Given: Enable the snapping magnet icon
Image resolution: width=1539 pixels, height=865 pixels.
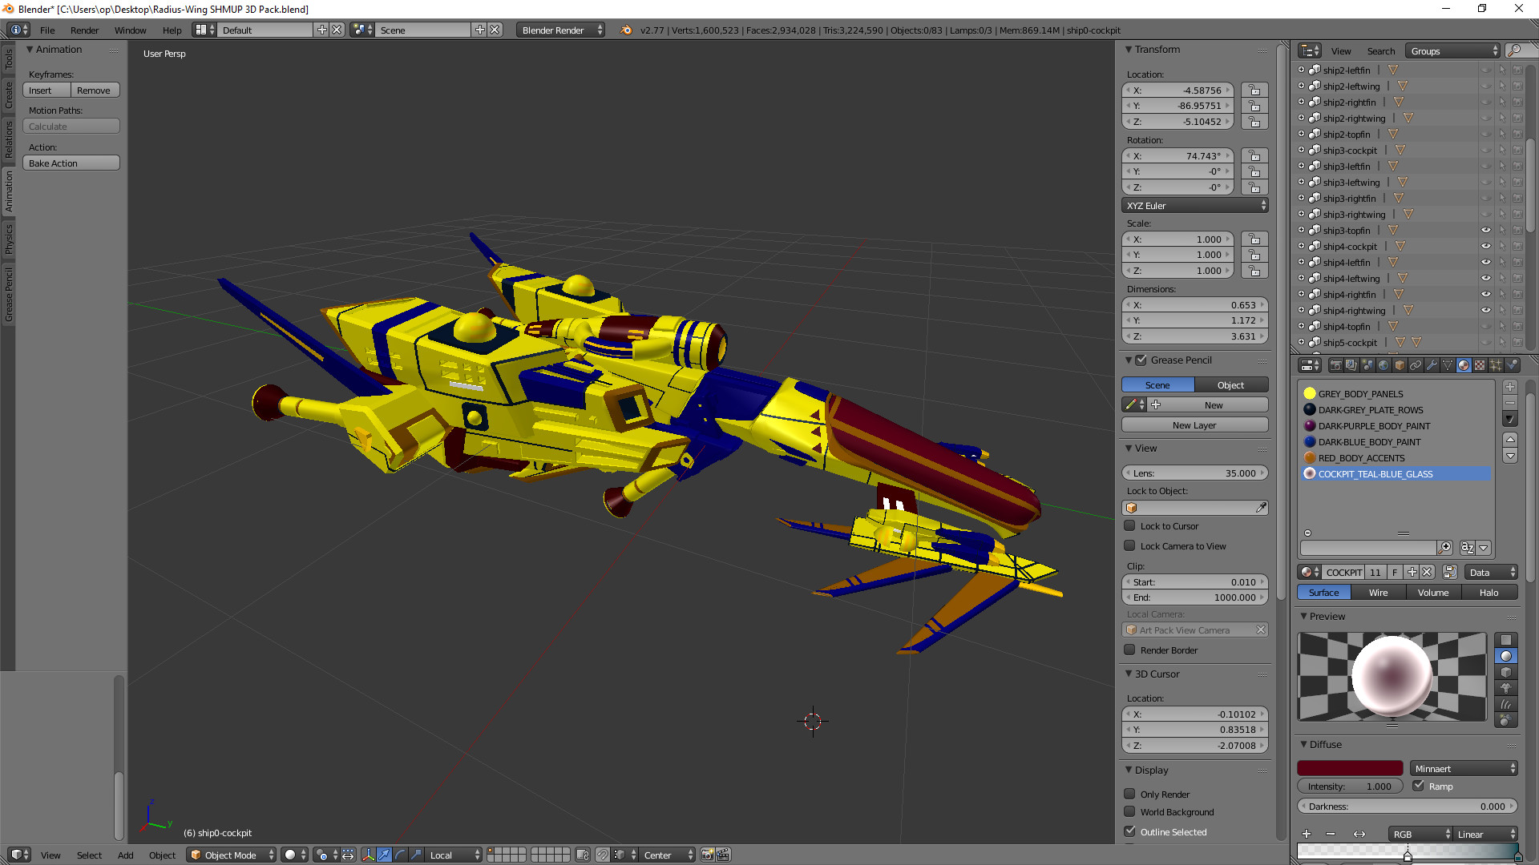Looking at the screenshot, I should click(x=604, y=855).
